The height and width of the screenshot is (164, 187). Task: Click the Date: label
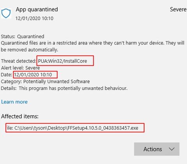(x=7, y=75)
